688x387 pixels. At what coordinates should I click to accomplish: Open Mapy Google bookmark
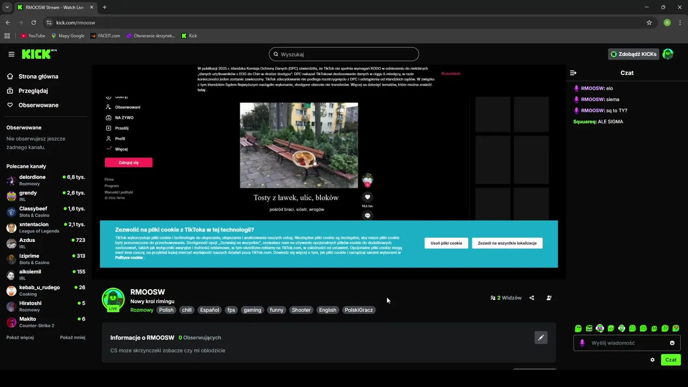coord(68,36)
